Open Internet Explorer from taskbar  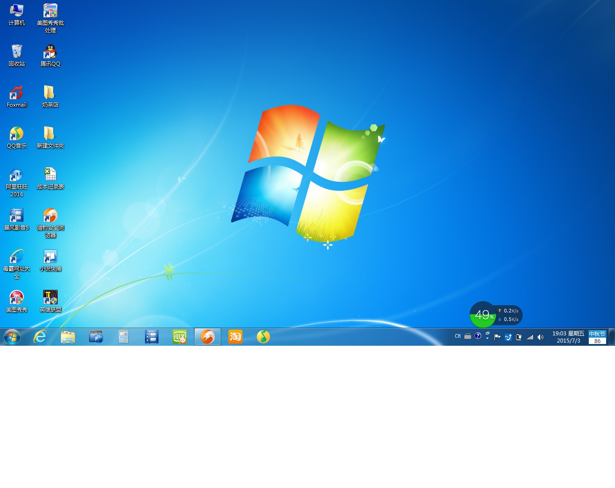pyautogui.click(x=40, y=337)
